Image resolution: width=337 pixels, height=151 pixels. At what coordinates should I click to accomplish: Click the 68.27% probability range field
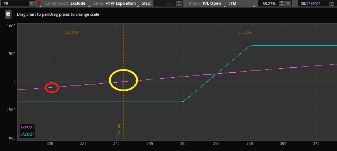point(269,3)
